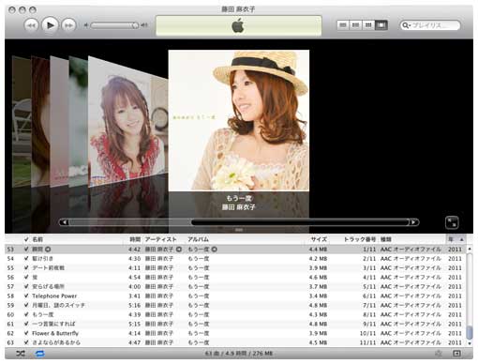
Task: Skip to the previous track
Action: [31, 25]
